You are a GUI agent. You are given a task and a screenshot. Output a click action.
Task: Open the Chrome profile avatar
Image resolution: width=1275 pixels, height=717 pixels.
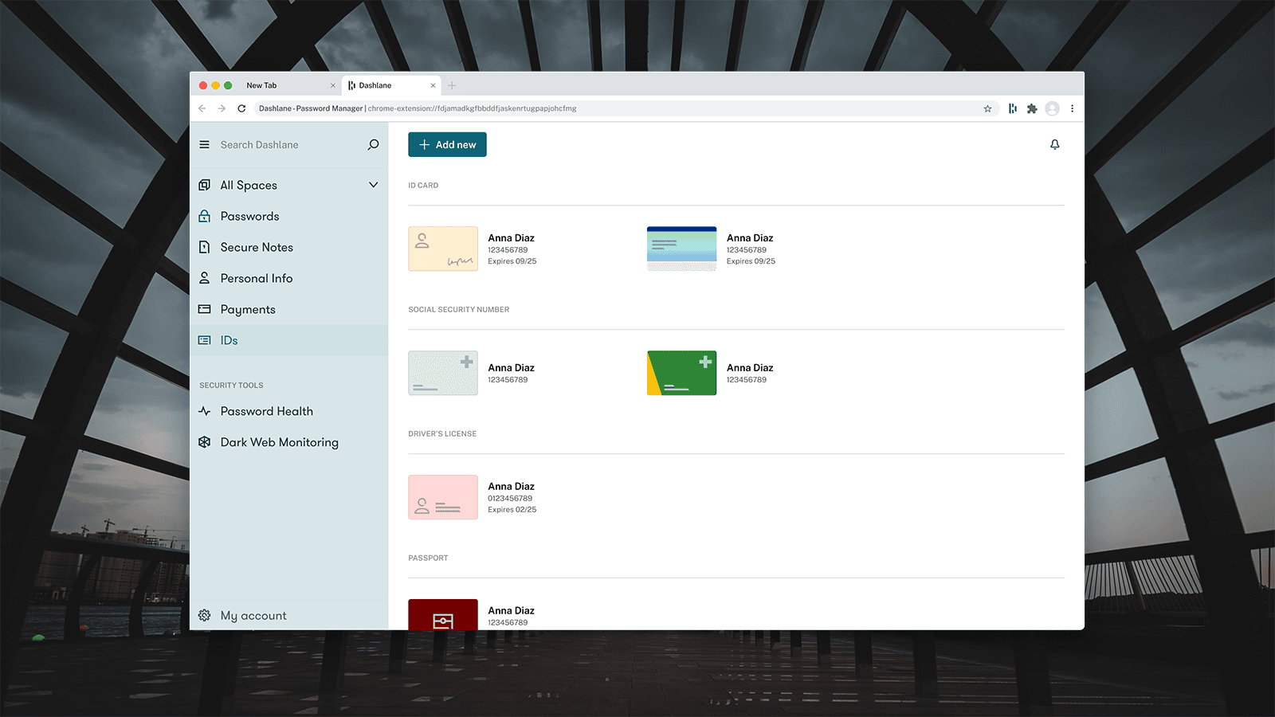tap(1052, 108)
